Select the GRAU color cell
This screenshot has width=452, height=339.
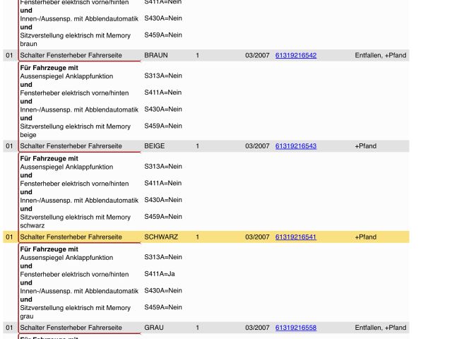[153, 328]
